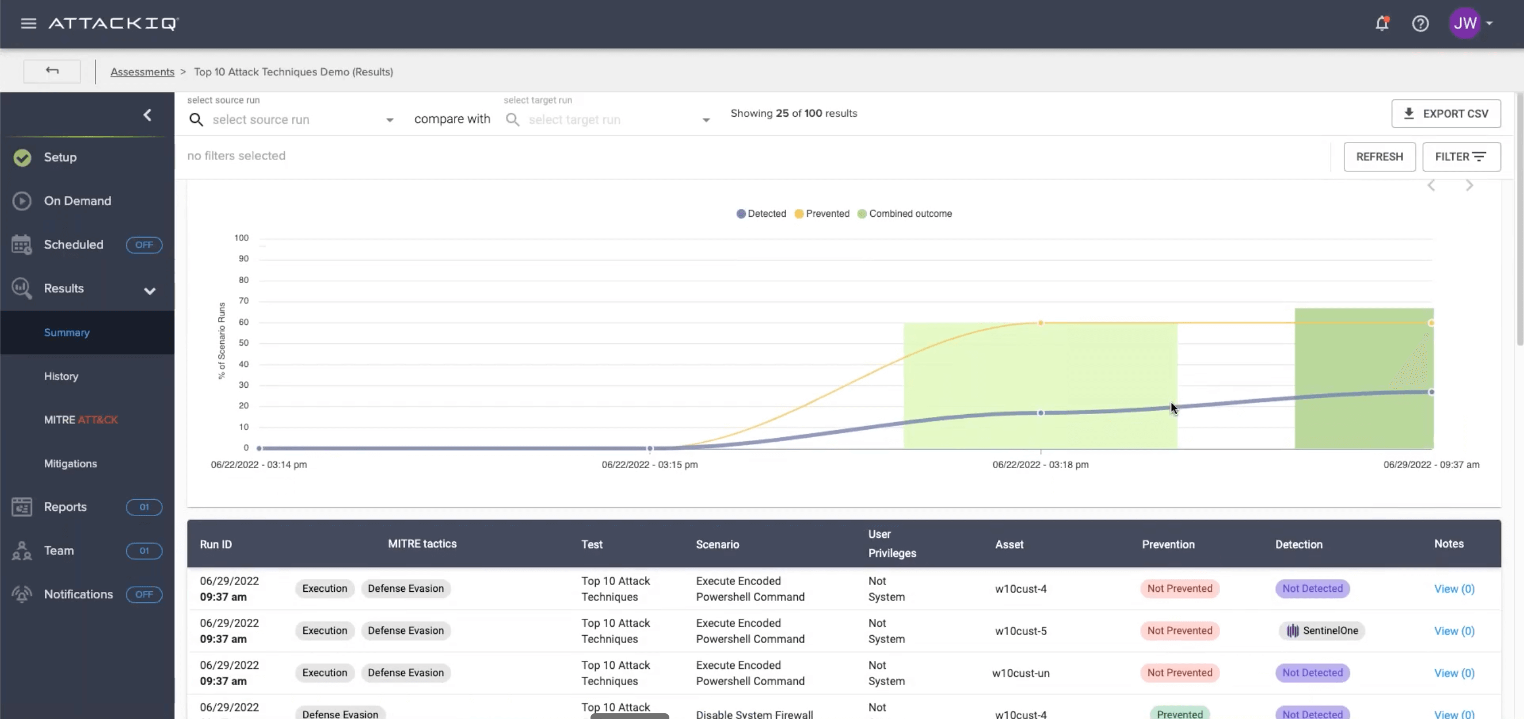Click the Reports sidebar icon
Viewport: 1524px width, 719px height.
click(22, 507)
